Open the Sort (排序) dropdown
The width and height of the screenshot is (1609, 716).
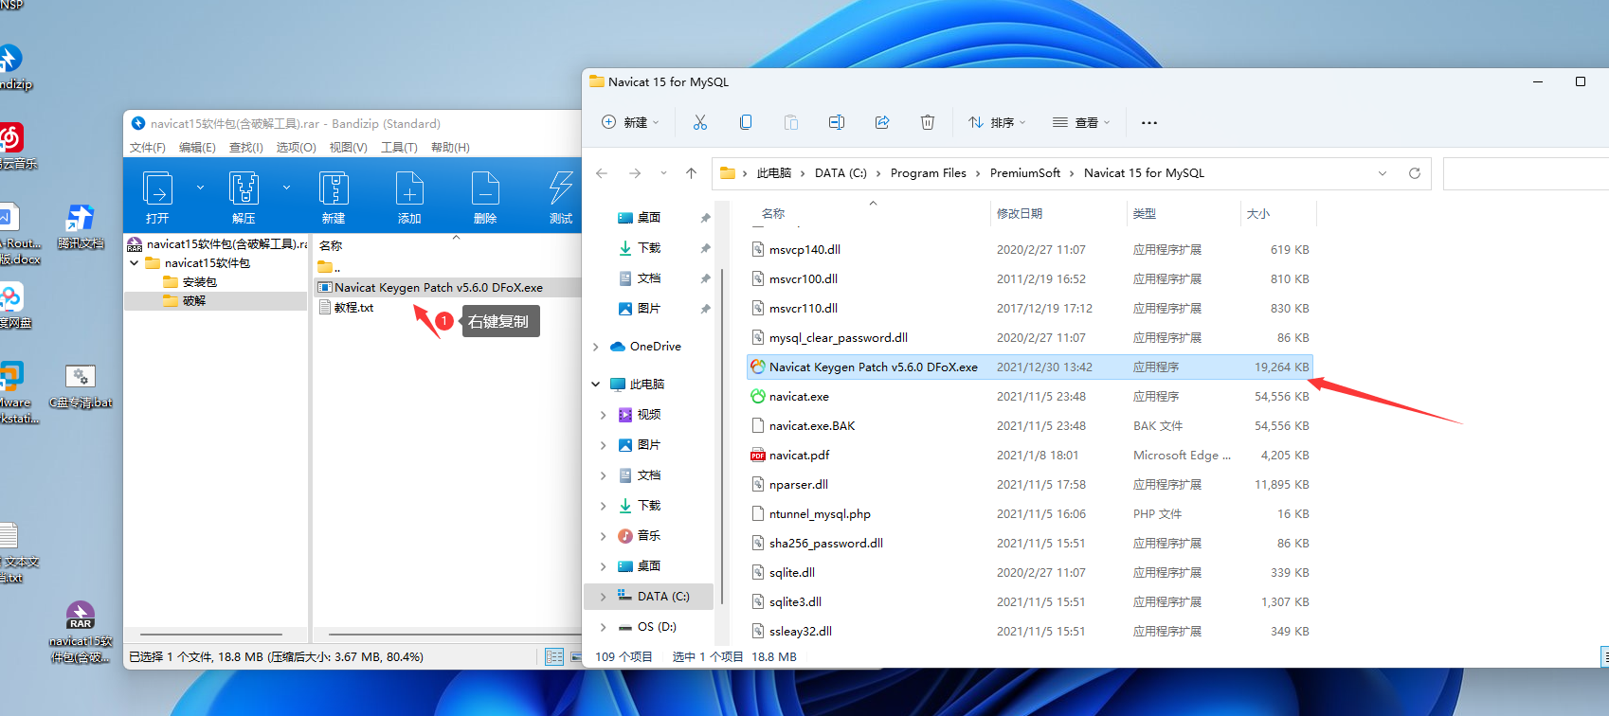(997, 122)
